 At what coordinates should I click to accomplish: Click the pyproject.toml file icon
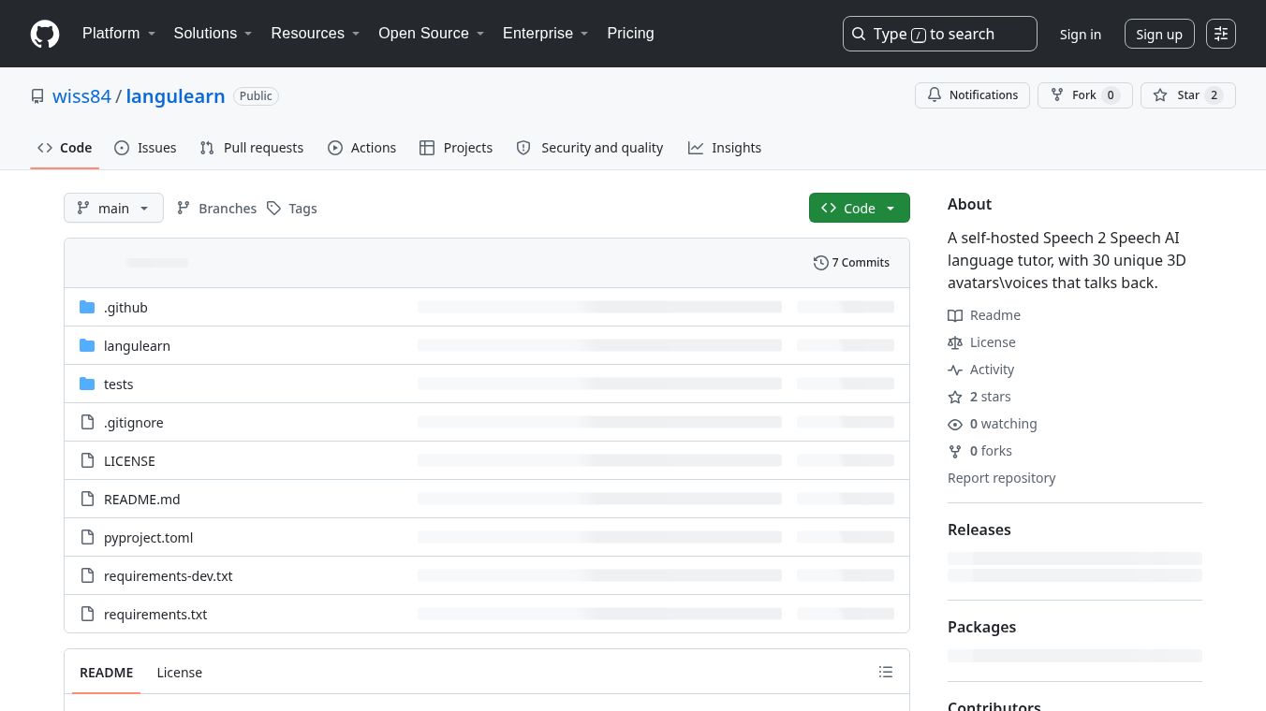87,537
